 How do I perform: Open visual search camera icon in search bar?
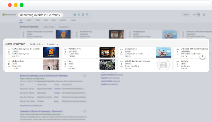click(83, 15)
